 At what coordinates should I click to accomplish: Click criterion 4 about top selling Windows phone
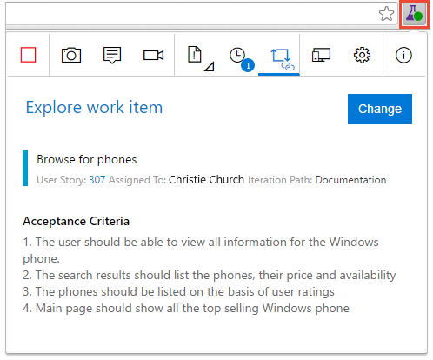point(186,308)
